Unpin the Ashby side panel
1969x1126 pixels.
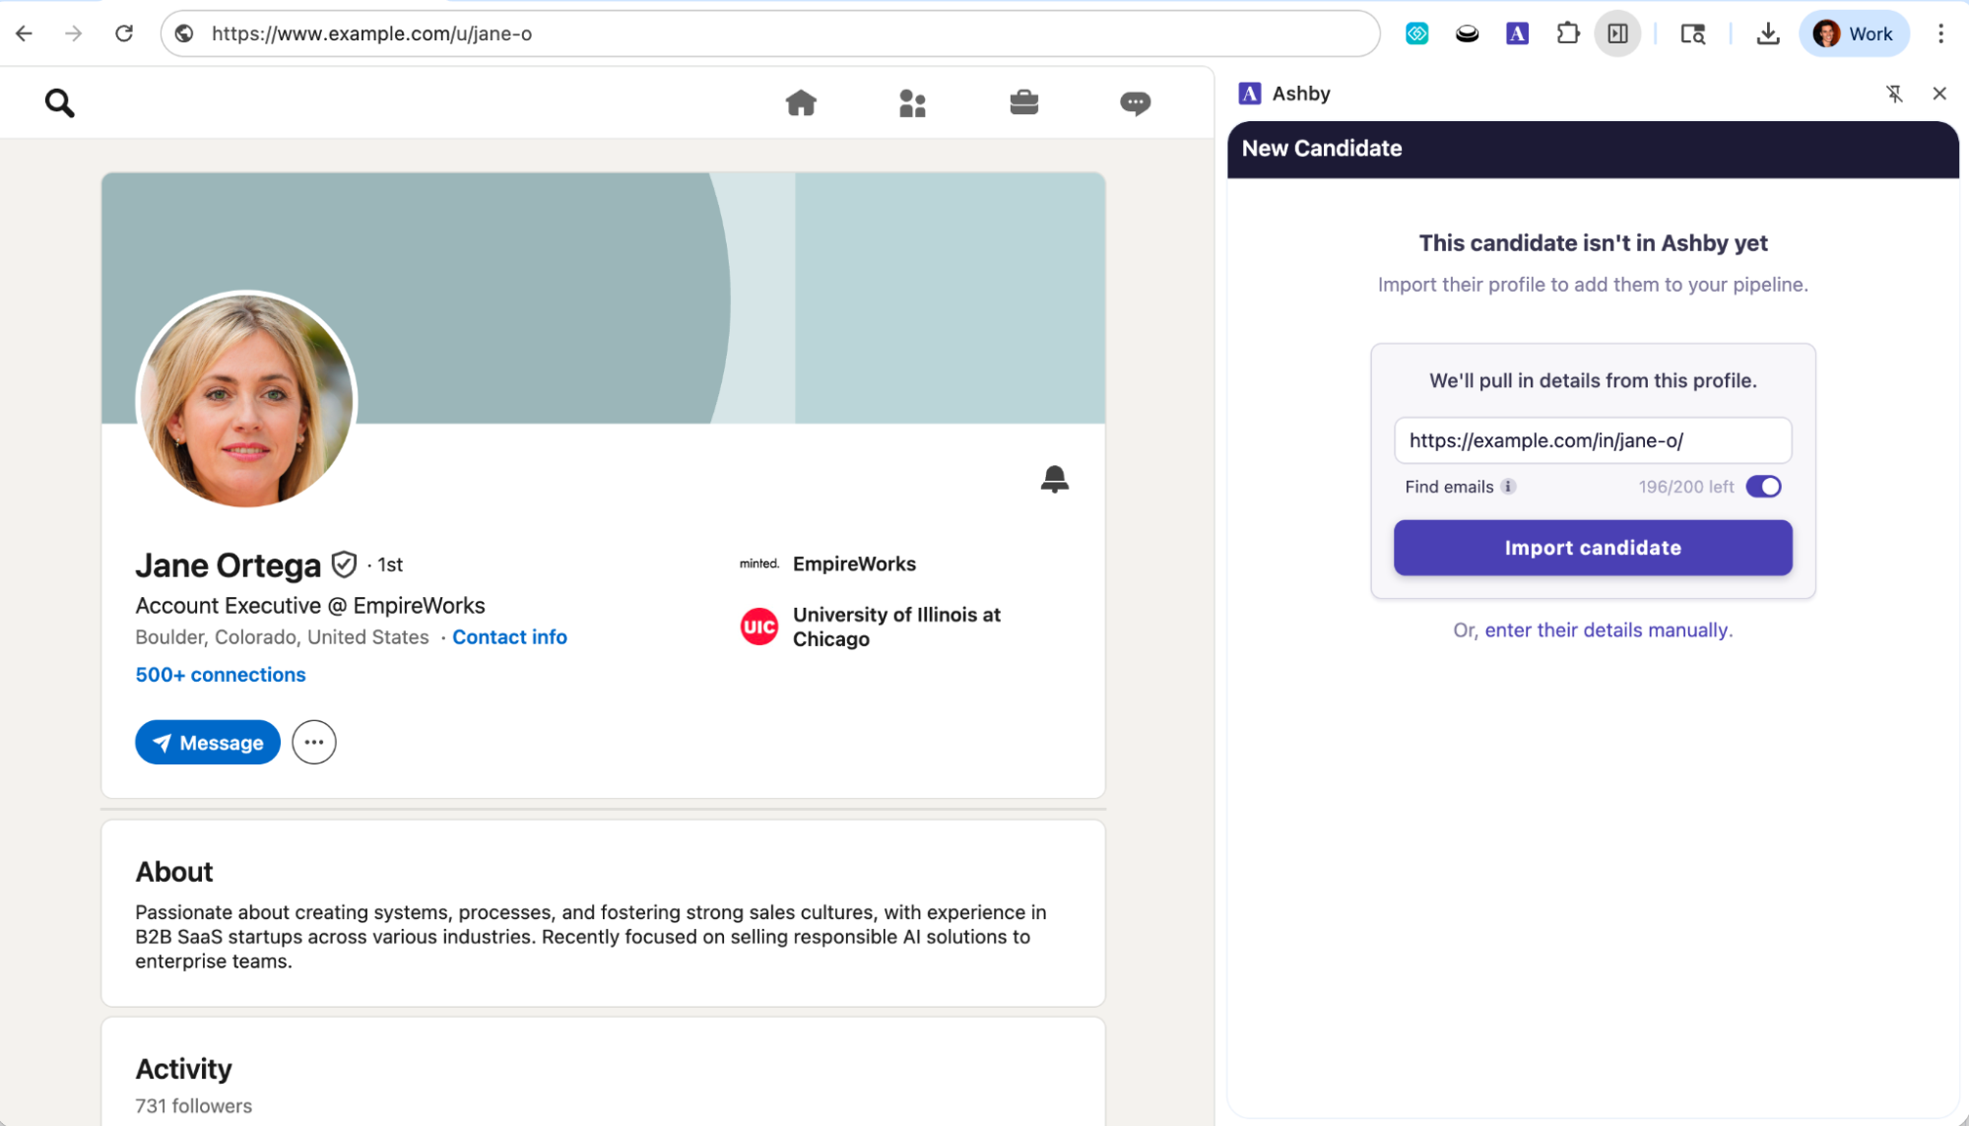click(x=1893, y=94)
